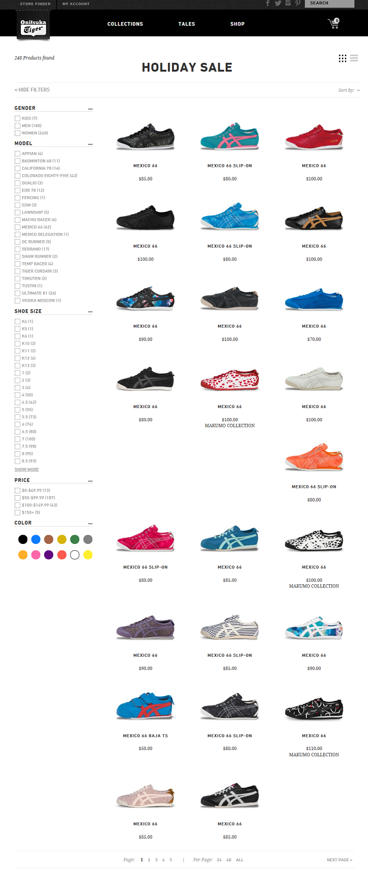Open the Sort by dropdown
Screen dimensions: 368x877
(349, 90)
